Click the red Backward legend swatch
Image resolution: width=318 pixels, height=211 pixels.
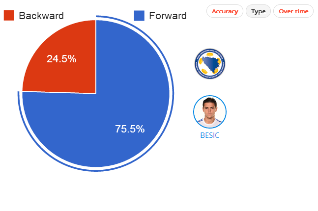(x=9, y=16)
